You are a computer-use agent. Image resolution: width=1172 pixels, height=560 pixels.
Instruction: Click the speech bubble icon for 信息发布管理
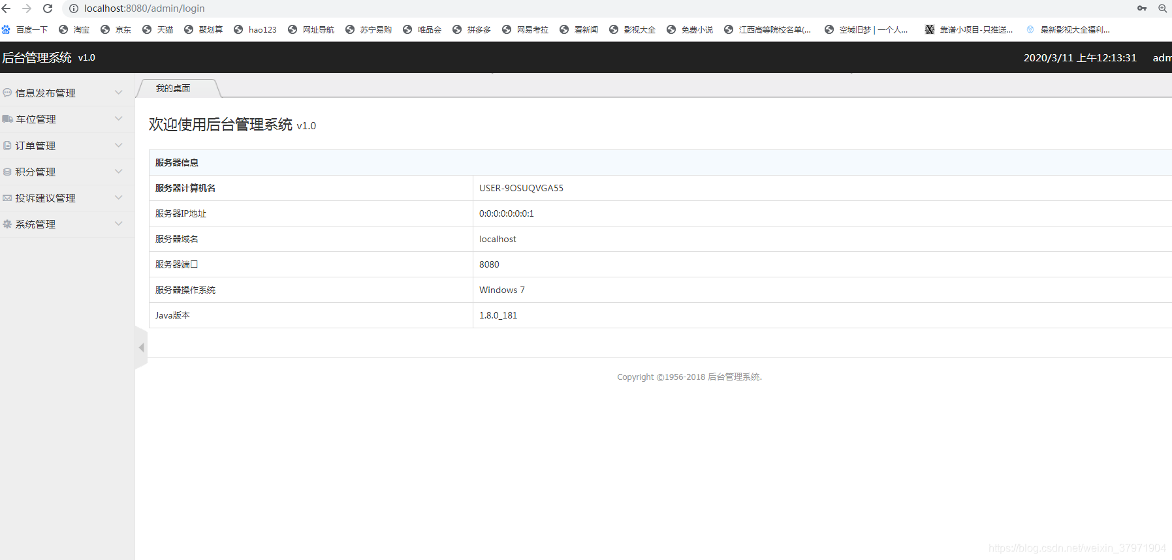(7, 93)
